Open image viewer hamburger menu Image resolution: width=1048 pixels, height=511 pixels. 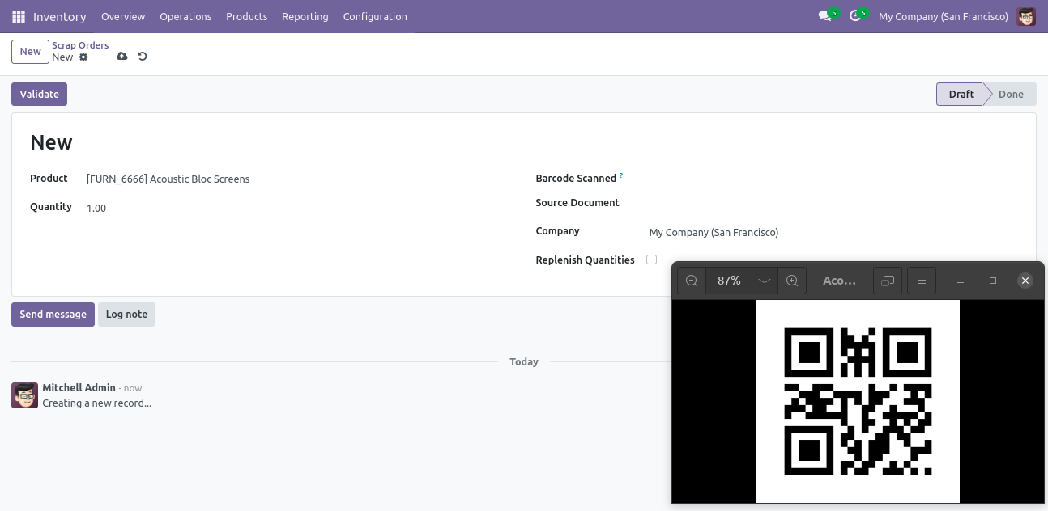click(x=922, y=281)
